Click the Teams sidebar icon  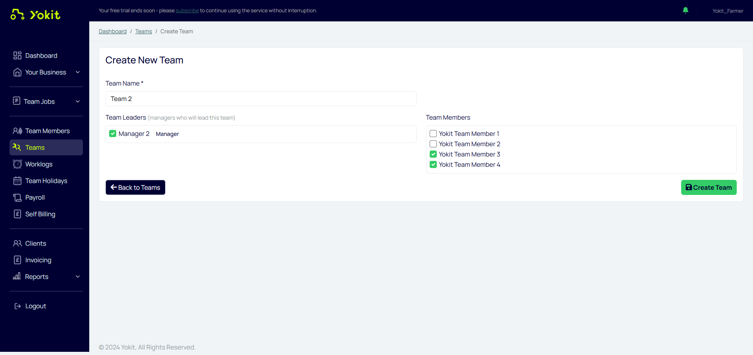coord(17,147)
